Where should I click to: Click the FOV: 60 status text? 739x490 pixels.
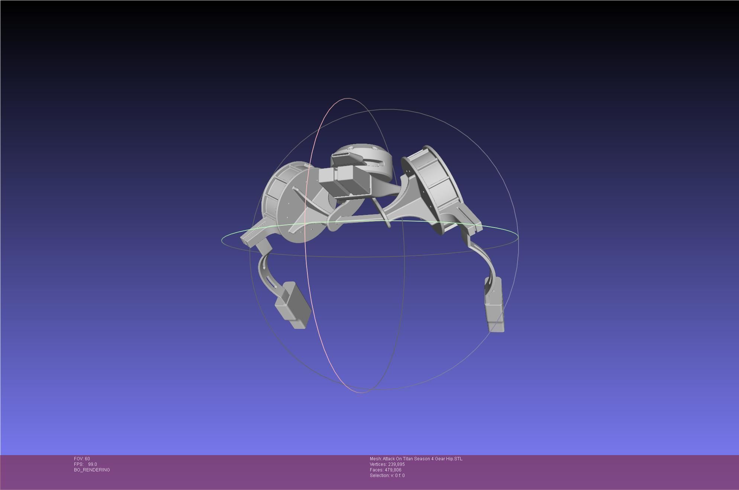[82, 459]
